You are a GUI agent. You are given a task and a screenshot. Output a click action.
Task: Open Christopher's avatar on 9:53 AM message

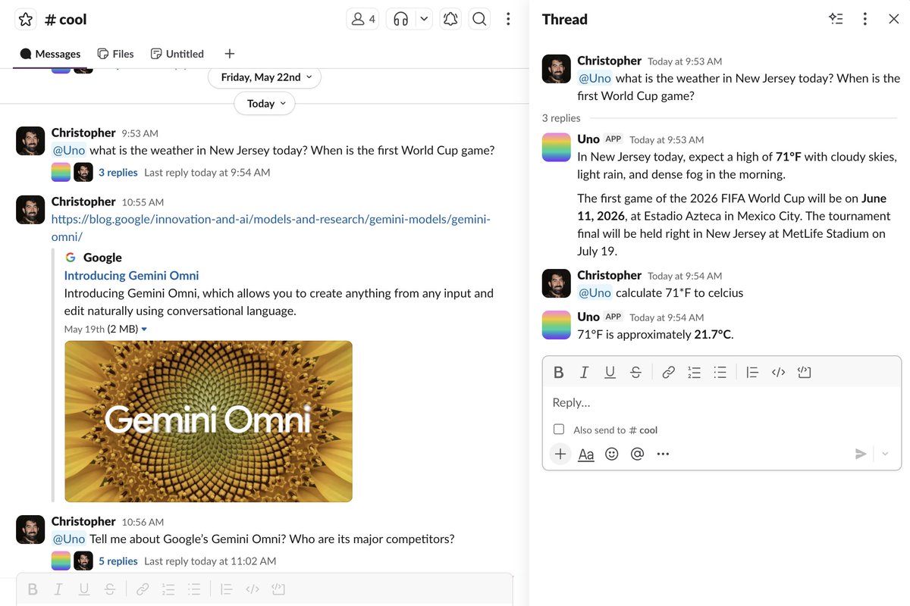pyautogui.click(x=30, y=141)
